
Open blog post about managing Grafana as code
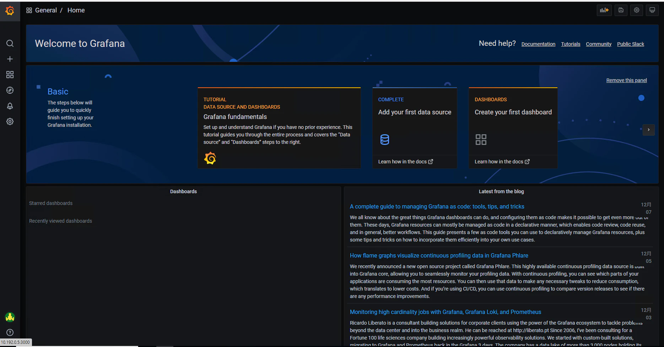[437, 207]
